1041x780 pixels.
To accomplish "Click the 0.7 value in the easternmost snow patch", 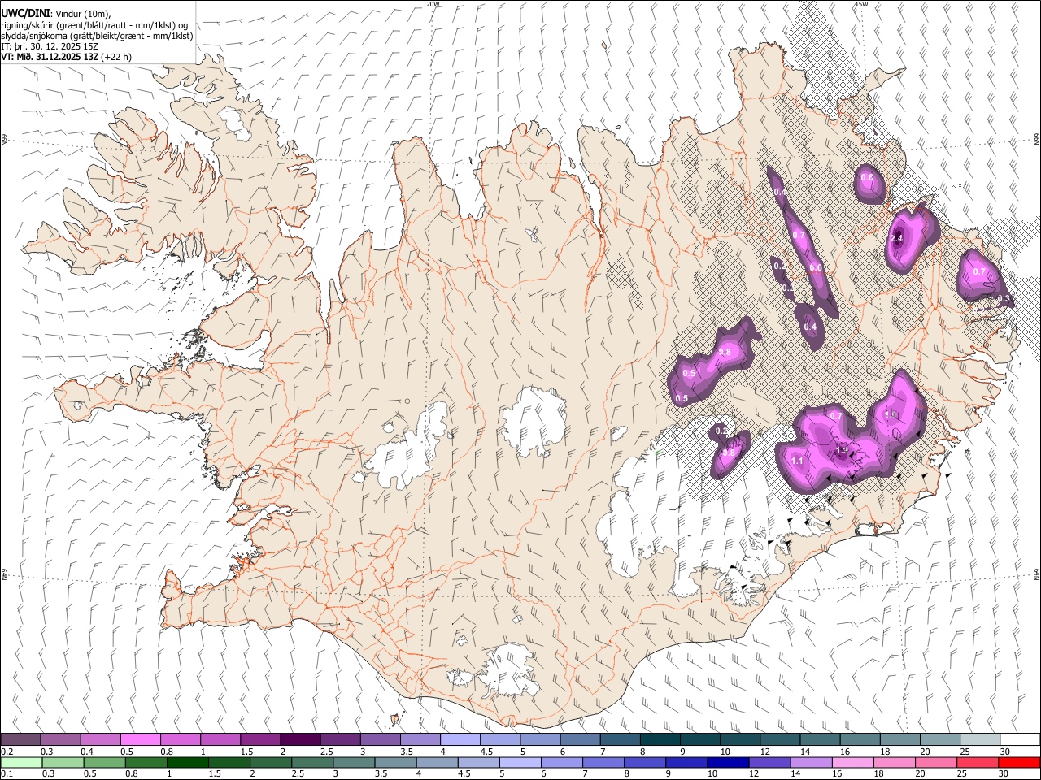I will click(x=980, y=271).
